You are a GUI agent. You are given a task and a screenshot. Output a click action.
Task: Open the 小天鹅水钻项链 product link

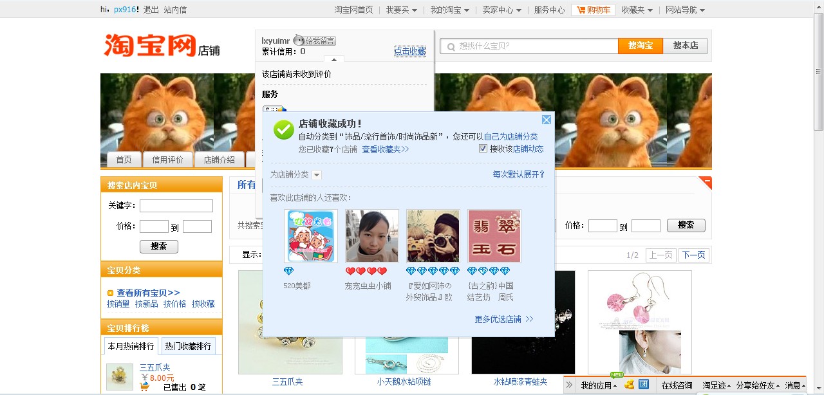pyautogui.click(x=404, y=381)
